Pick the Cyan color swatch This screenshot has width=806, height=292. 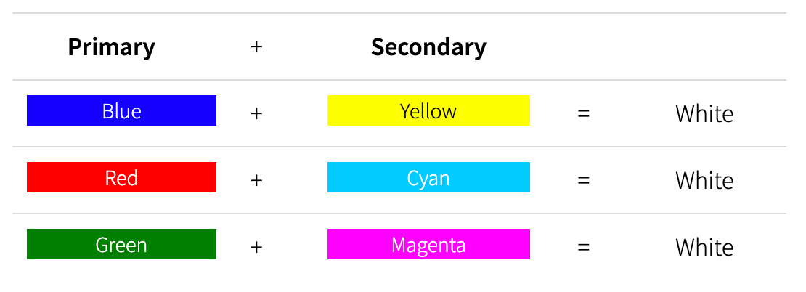[428, 177]
